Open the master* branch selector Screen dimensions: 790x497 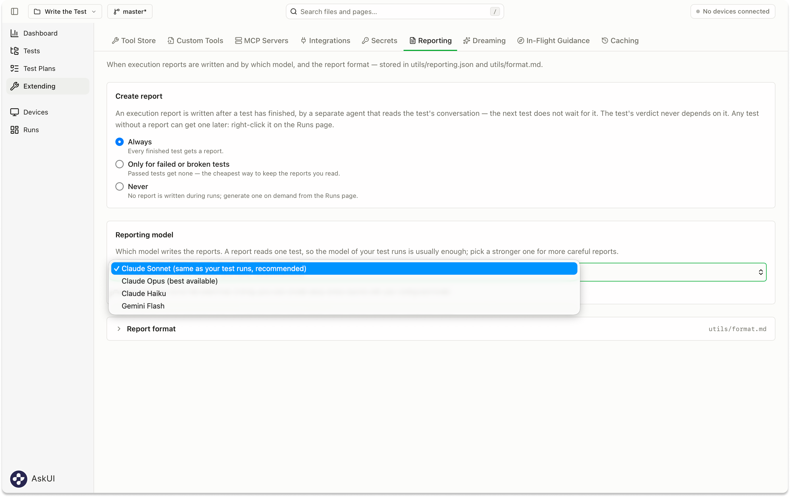(x=130, y=11)
